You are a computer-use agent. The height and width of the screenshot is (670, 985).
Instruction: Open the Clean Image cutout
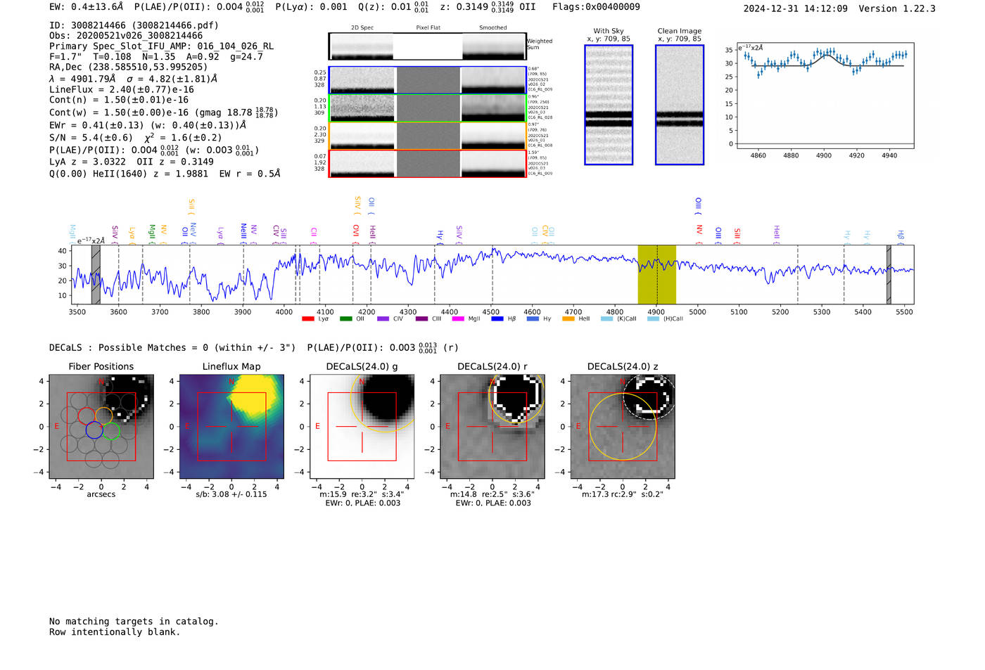[x=680, y=105]
